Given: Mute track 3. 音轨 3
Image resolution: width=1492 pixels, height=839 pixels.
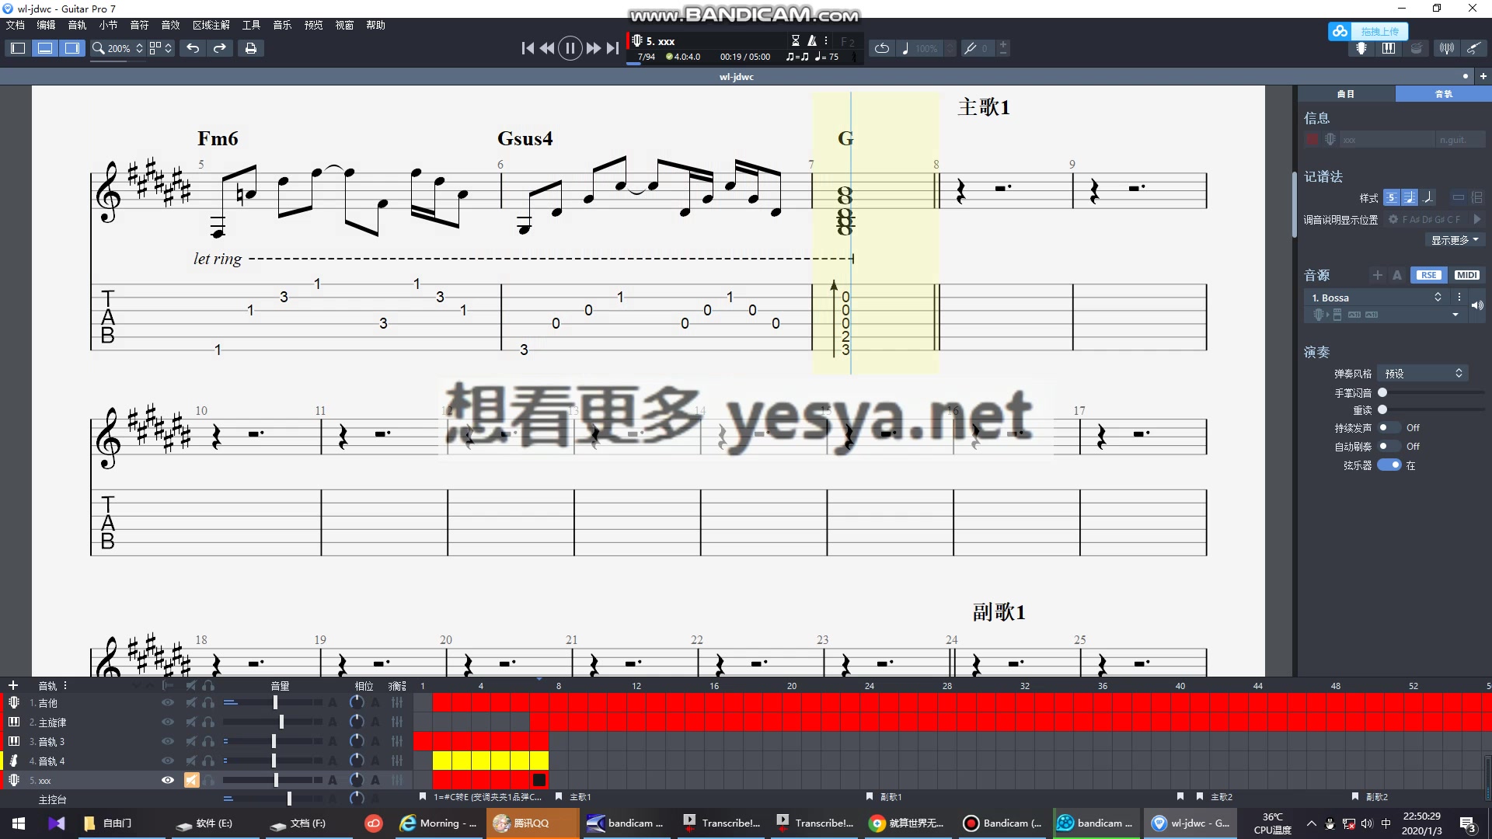Looking at the screenshot, I should coord(191,741).
